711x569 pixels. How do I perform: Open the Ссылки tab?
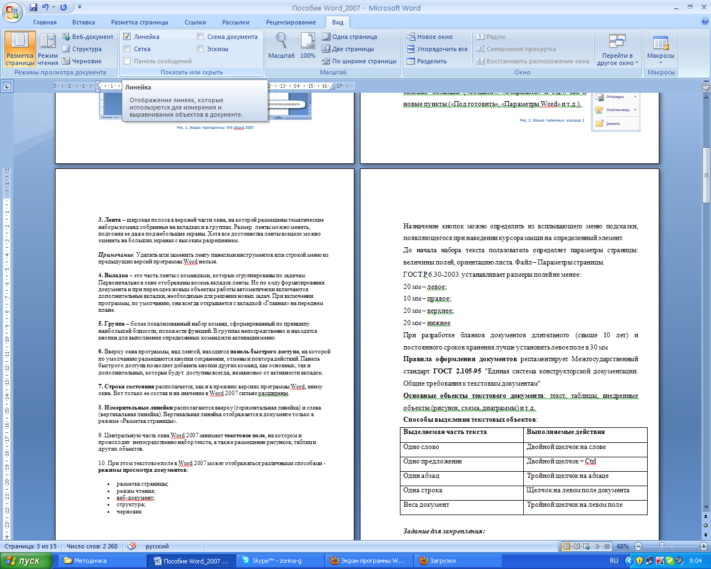tap(195, 22)
